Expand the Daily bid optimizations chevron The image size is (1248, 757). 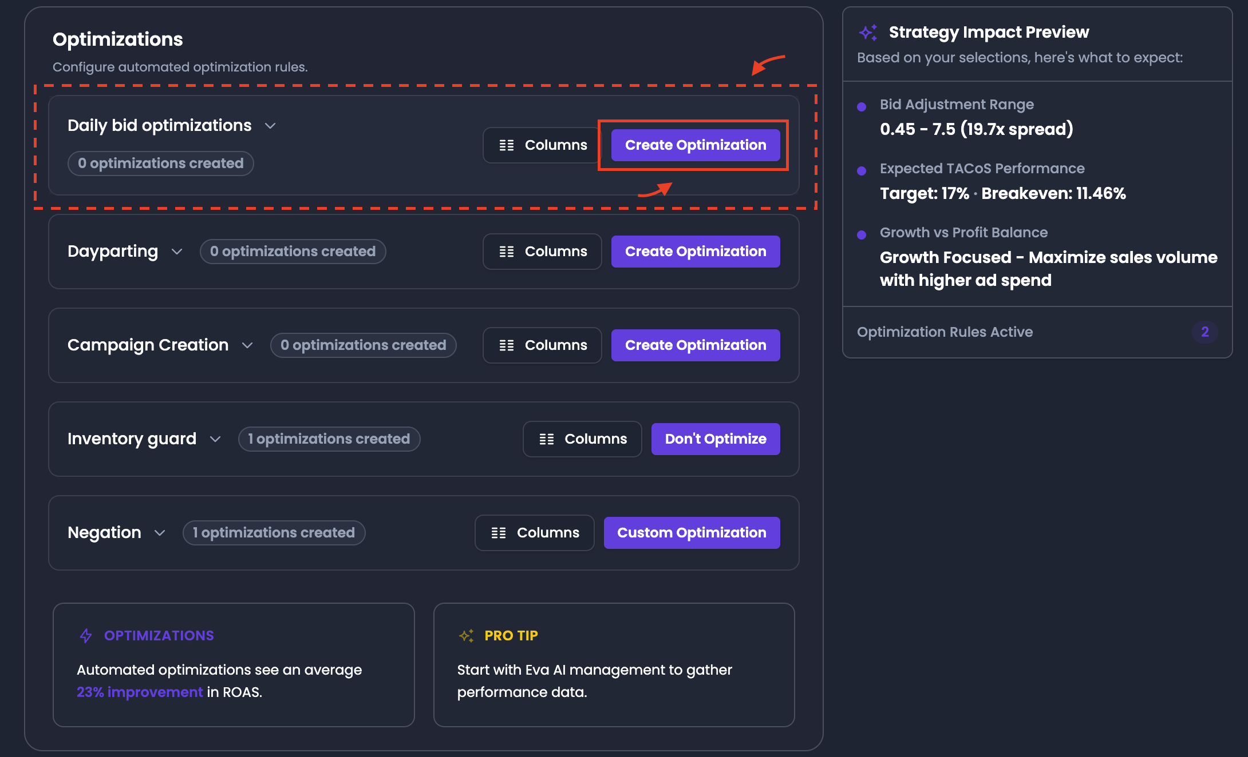(x=270, y=126)
